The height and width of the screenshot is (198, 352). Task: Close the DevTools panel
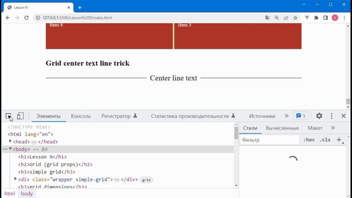pos(343,116)
